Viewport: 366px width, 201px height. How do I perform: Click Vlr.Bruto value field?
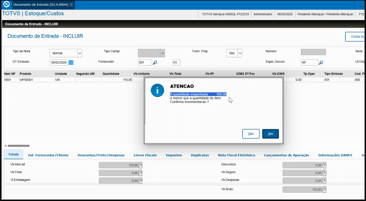click(x=302, y=190)
